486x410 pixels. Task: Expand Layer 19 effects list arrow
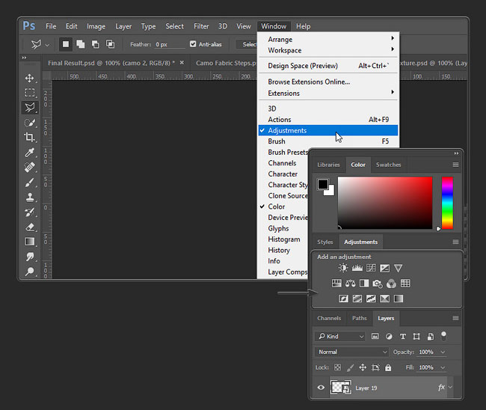click(450, 387)
